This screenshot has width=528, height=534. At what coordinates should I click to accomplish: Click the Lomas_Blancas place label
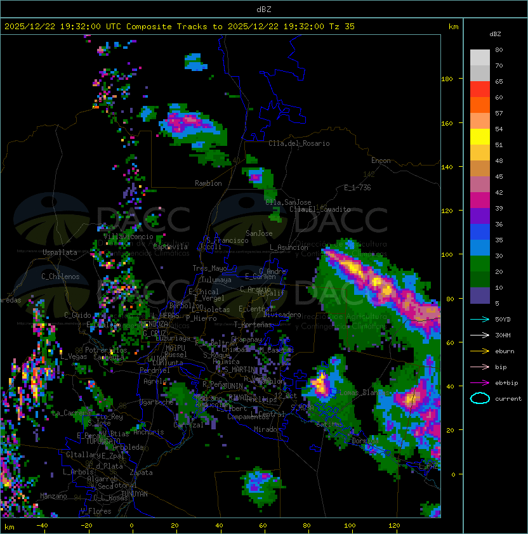tap(364, 393)
